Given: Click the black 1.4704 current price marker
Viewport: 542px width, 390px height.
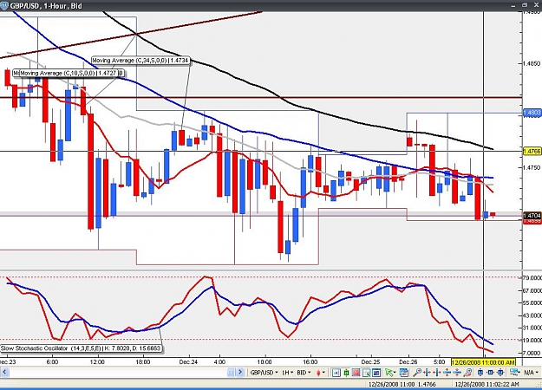Looking at the screenshot, I should [532, 216].
